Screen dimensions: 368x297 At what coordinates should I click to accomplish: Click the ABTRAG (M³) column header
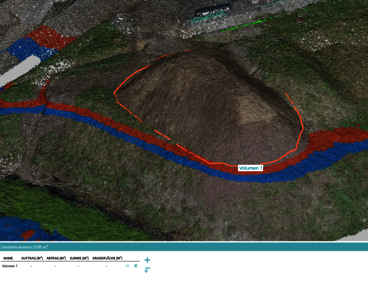[56, 258]
